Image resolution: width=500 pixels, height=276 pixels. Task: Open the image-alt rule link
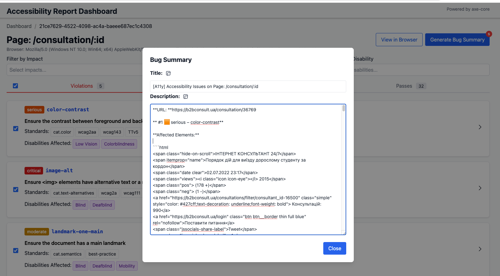pos(59,170)
